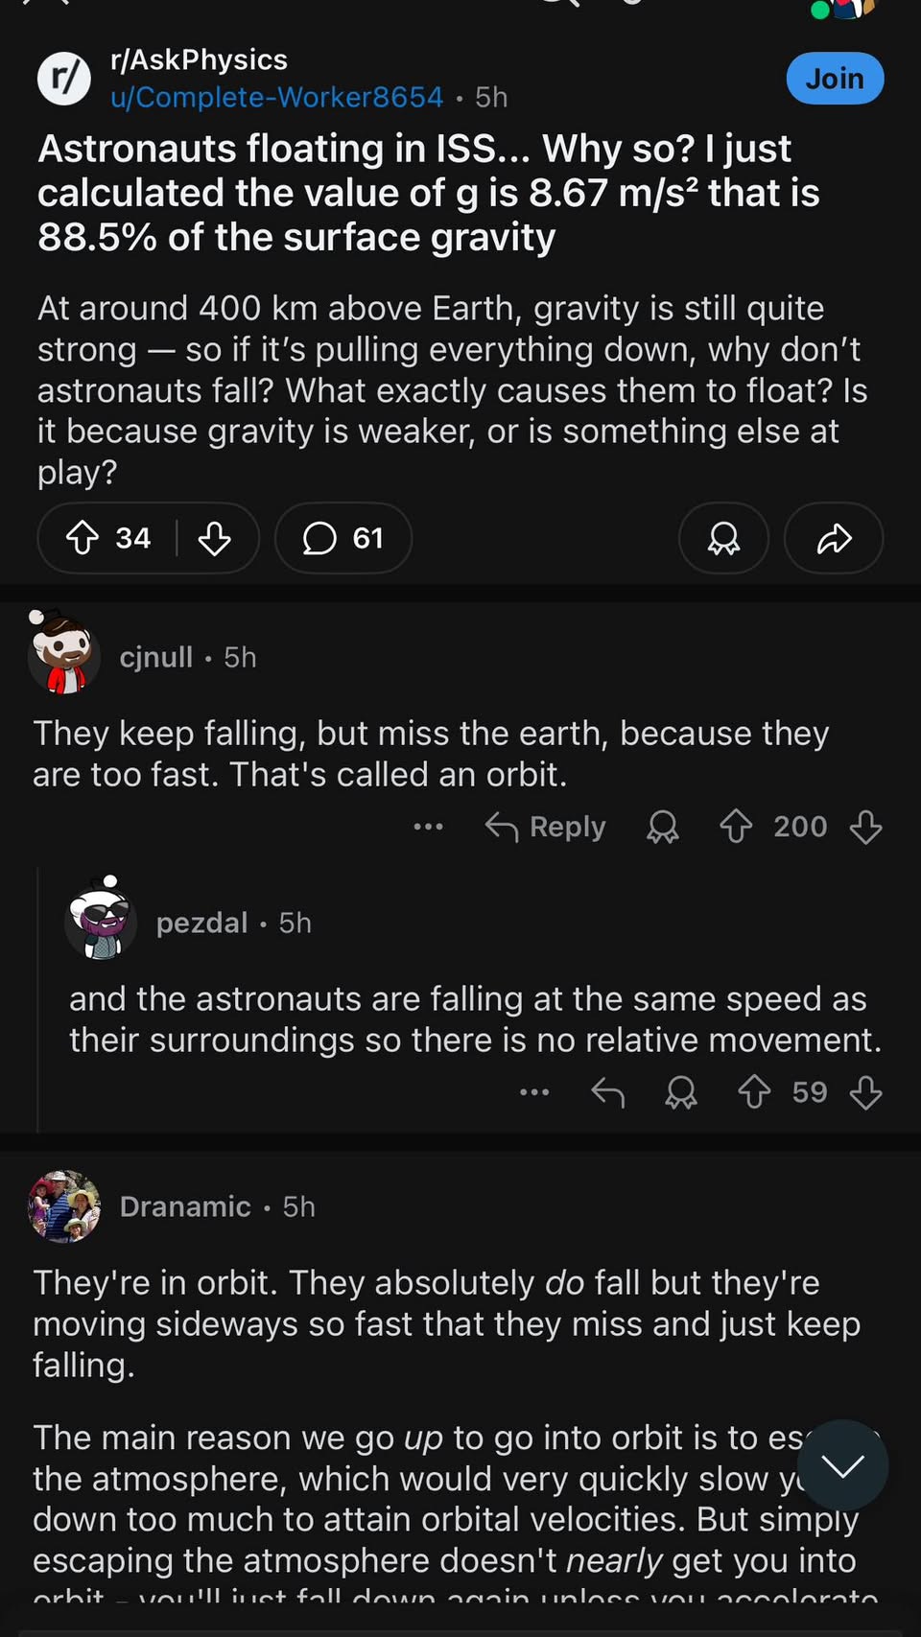Upvote pezdal's comment
The width and height of the screenshot is (921, 1637).
pyautogui.click(x=754, y=1092)
